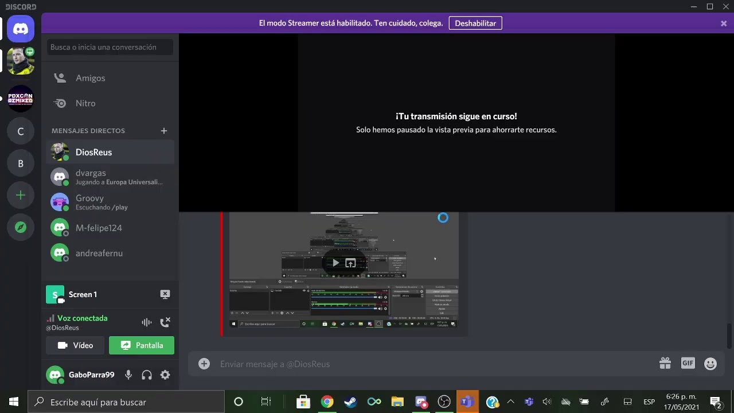Image resolution: width=734 pixels, height=413 pixels.
Task: Open clock showing 6:26 p. m.
Action: [681, 402]
